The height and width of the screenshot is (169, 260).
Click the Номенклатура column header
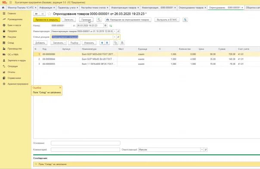99,49
